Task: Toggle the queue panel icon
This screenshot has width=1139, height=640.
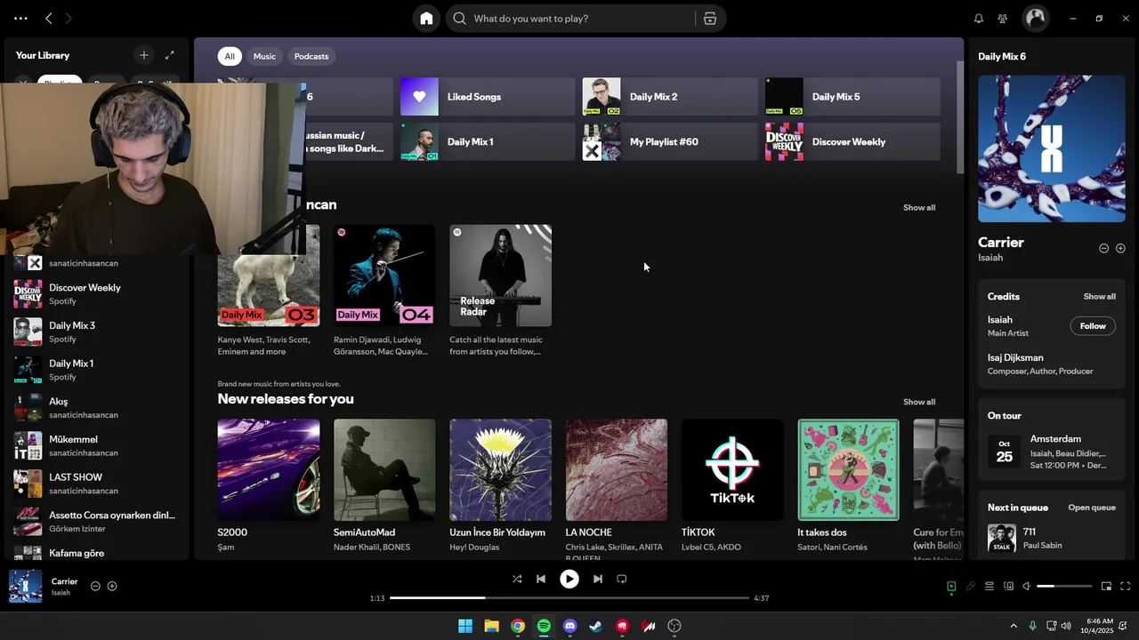Action: [990, 586]
